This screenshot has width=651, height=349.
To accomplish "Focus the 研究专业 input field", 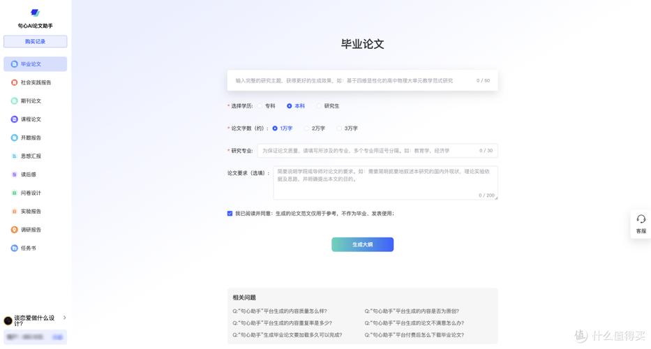I will [x=377, y=151].
